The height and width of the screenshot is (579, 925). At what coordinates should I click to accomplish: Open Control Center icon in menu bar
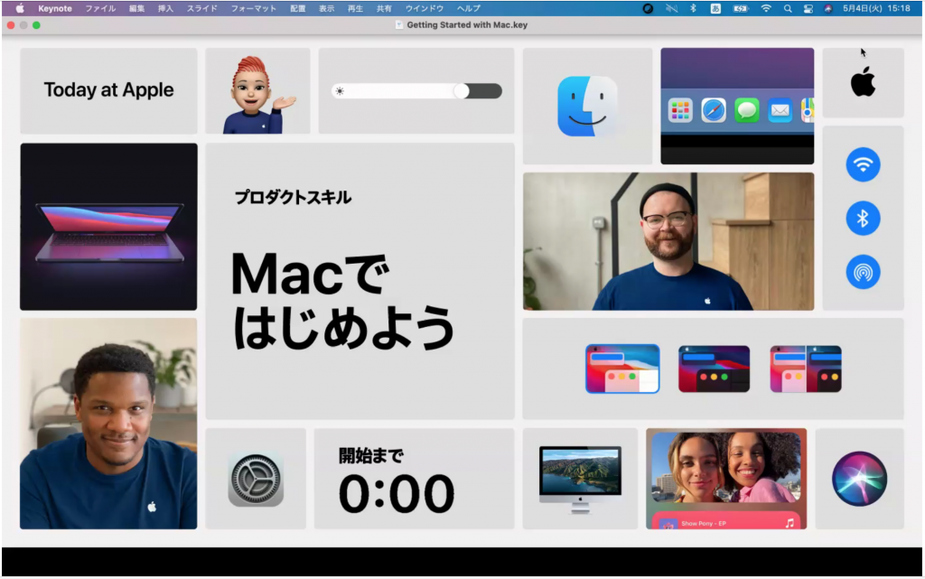pyautogui.click(x=808, y=8)
